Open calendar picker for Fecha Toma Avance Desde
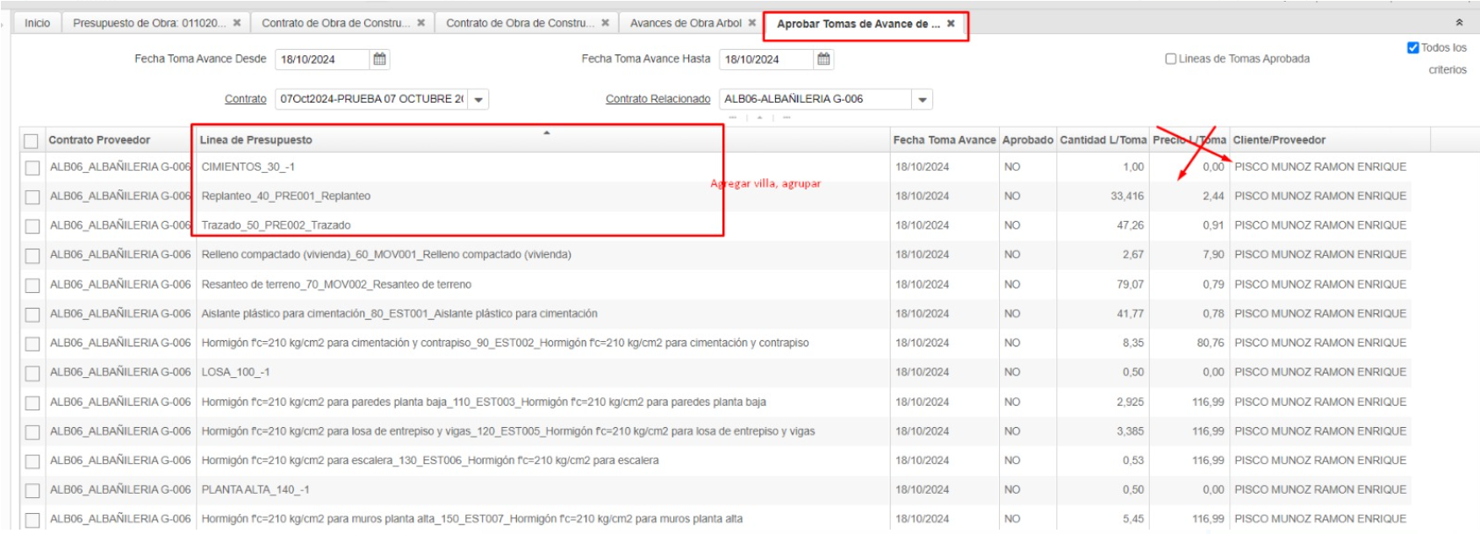This screenshot has height=534, width=1480. (379, 59)
